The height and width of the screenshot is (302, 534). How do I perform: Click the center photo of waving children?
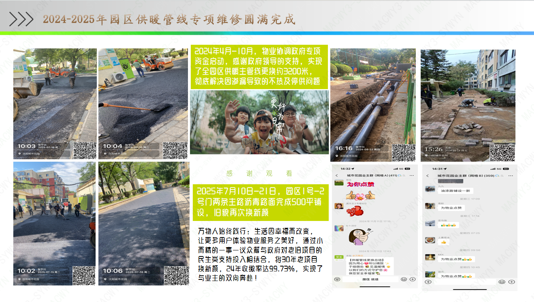pos(259,122)
